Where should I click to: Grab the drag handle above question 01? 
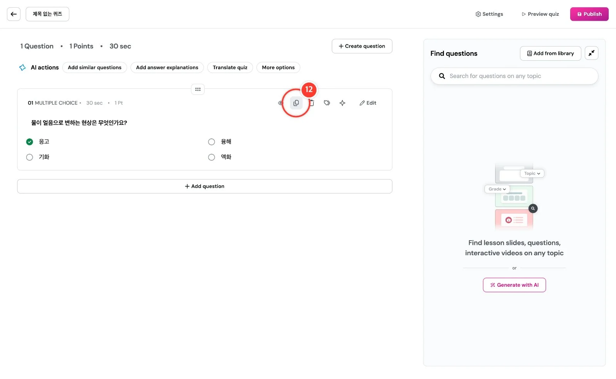[198, 89]
